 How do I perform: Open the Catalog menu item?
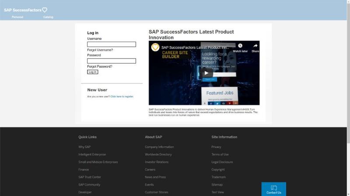[48, 17]
